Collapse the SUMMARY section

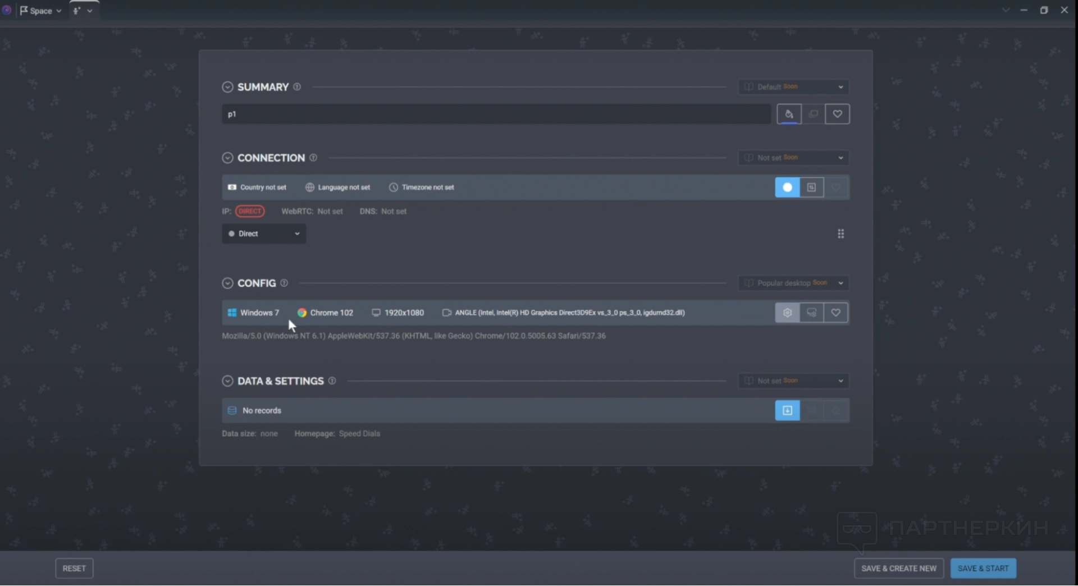click(x=227, y=87)
